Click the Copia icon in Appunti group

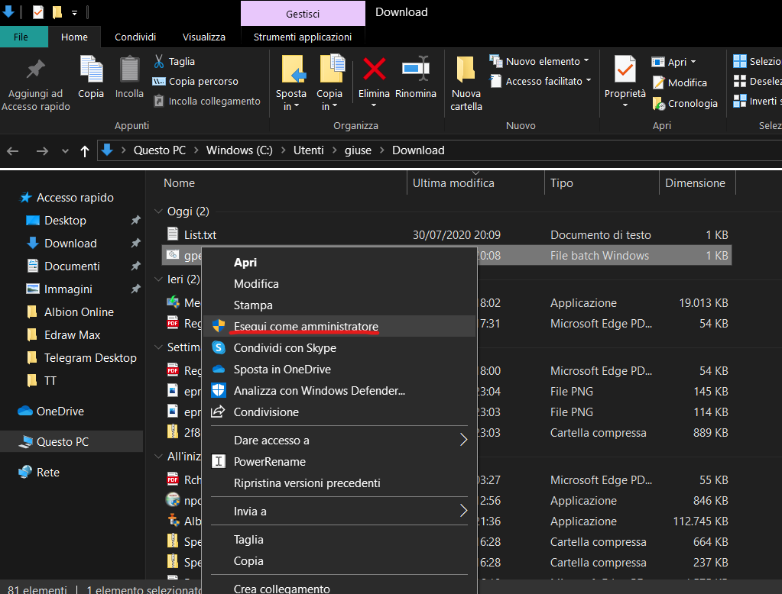tap(91, 69)
